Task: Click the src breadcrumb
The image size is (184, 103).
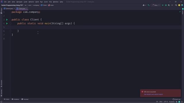Action: [26, 5]
